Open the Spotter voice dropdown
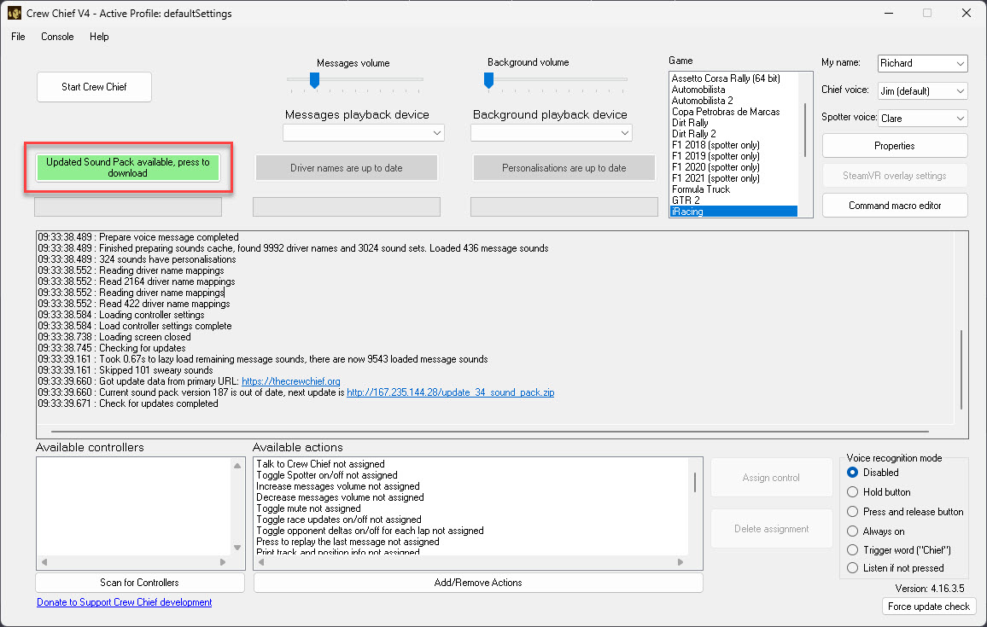 pos(922,118)
